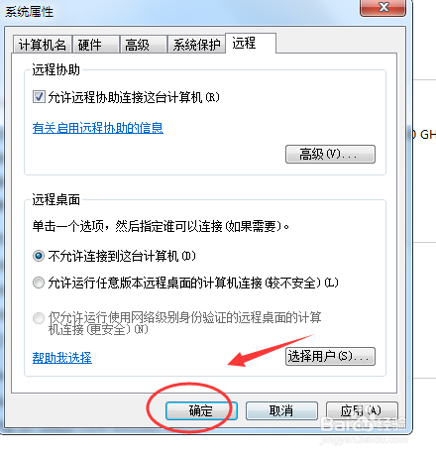436x457 pixels.
Task: Choose 允许运行任意版本远程桌面的计算机连接 radio option
Action: click(x=39, y=283)
